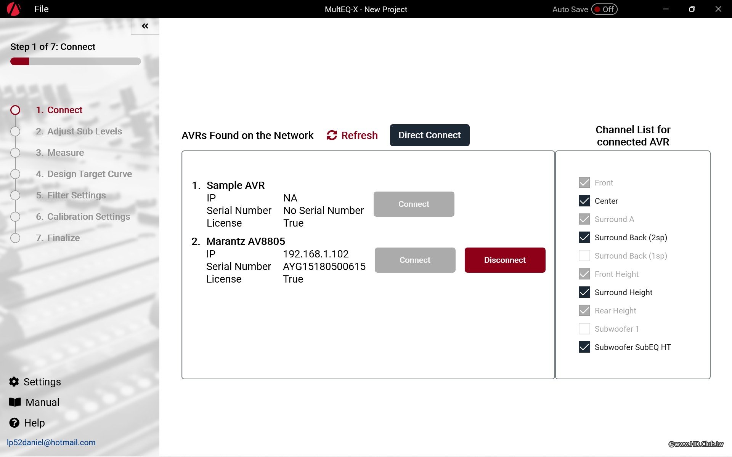Uncheck Surround Back (2sp) checkbox
The width and height of the screenshot is (732, 457).
click(x=584, y=237)
